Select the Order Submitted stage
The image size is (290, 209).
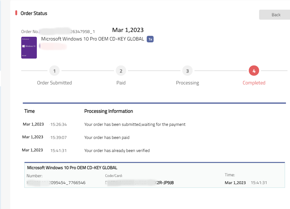tap(54, 83)
